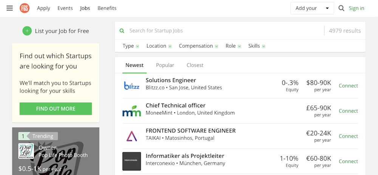Click the magnifier search icon in header
Viewport: 378px width, 175px height.
click(x=341, y=8)
